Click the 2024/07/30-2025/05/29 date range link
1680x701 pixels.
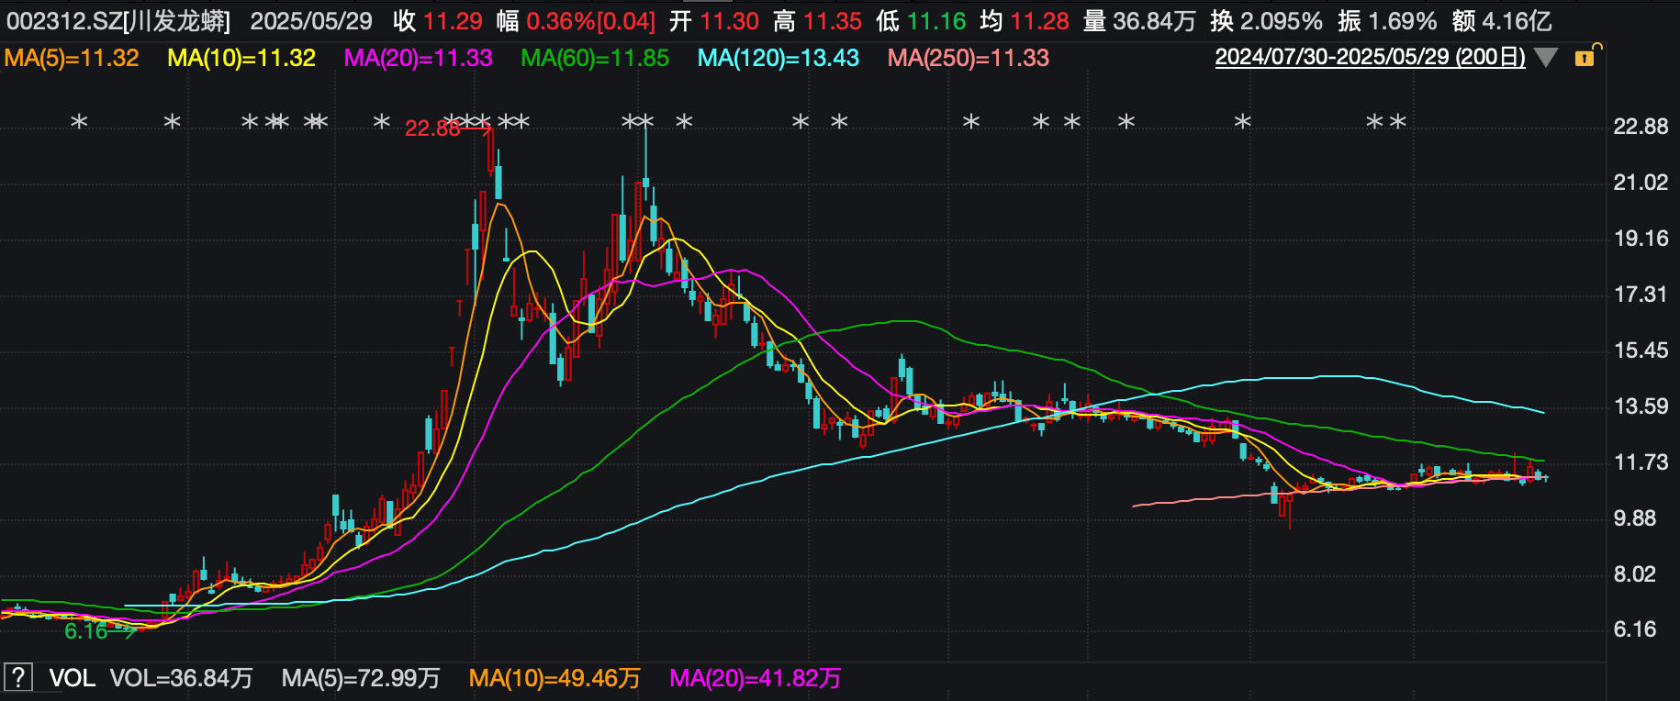pyautogui.click(x=1370, y=57)
